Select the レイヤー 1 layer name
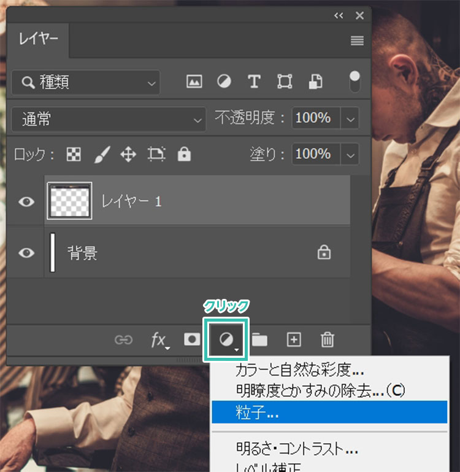Image resolution: width=460 pixels, height=472 pixels. point(132,201)
